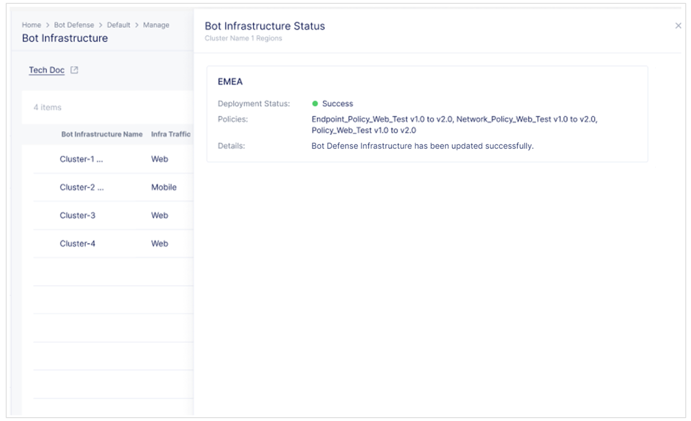Go to Home in the breadcrumb

click(31, 25)
